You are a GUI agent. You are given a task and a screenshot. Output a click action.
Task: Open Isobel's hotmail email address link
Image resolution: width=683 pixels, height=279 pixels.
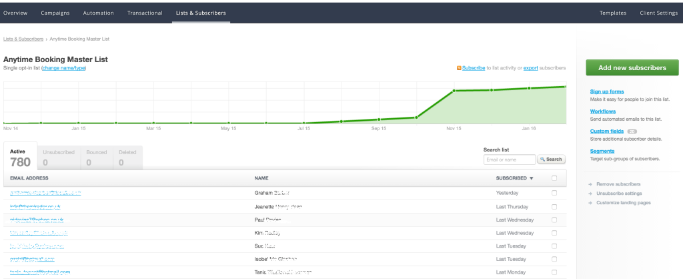tap(32, 259)
